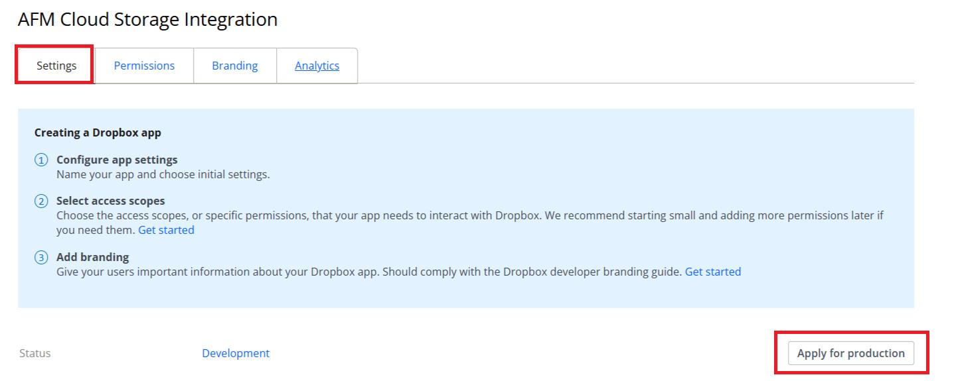Image resolution: width=954 pixels, height=381 pixels.
Task: Open the Settings tab
Action: click(x=56, y=66)
